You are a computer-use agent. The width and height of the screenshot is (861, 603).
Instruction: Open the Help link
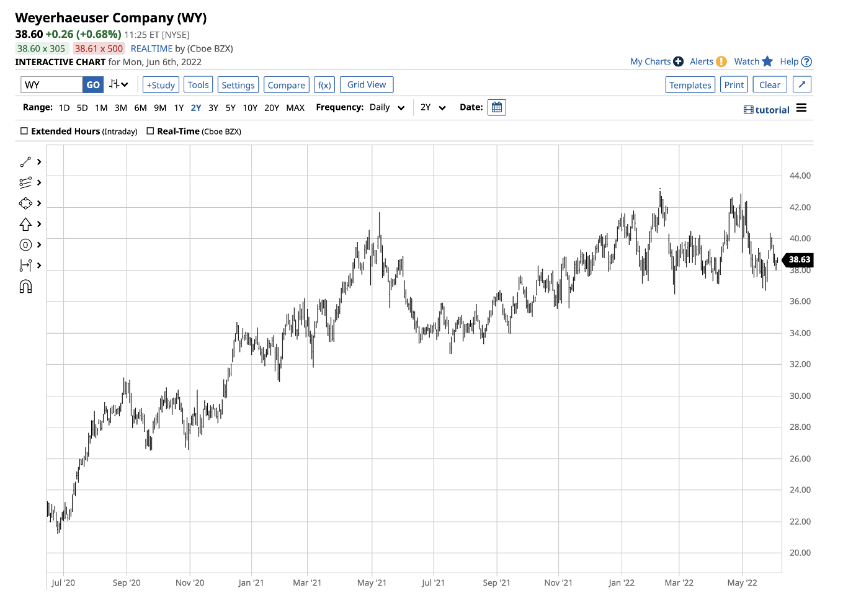coord(789,61)
